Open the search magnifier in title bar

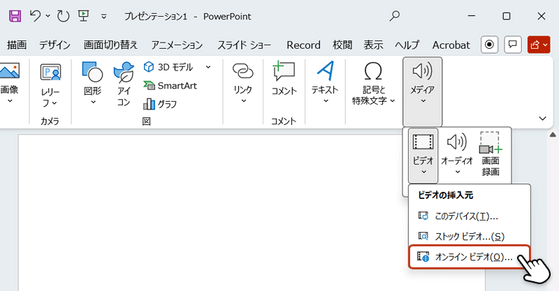(394, 16)
